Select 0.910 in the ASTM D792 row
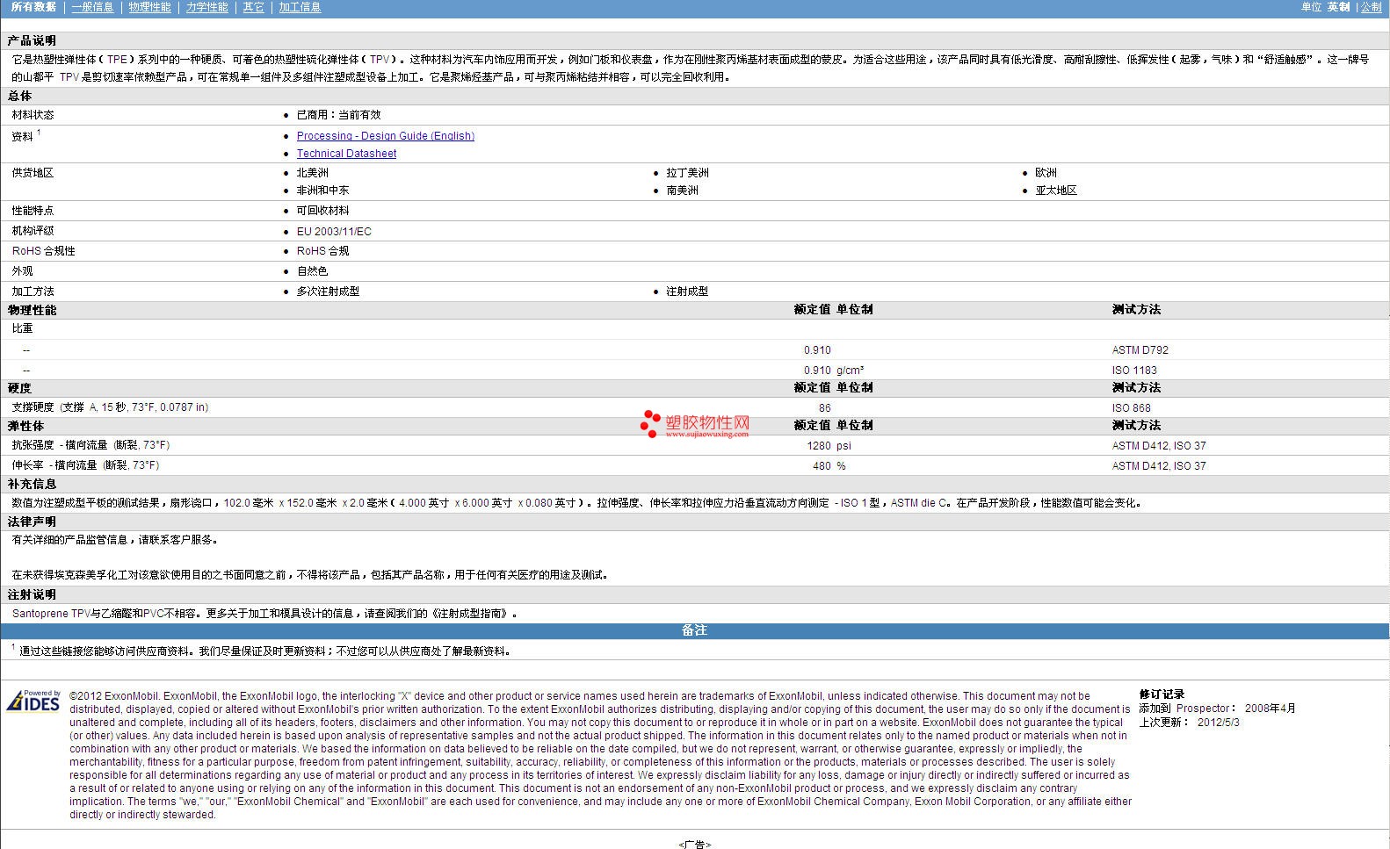The image size is (1390, 849). click(x=817, y=350)
